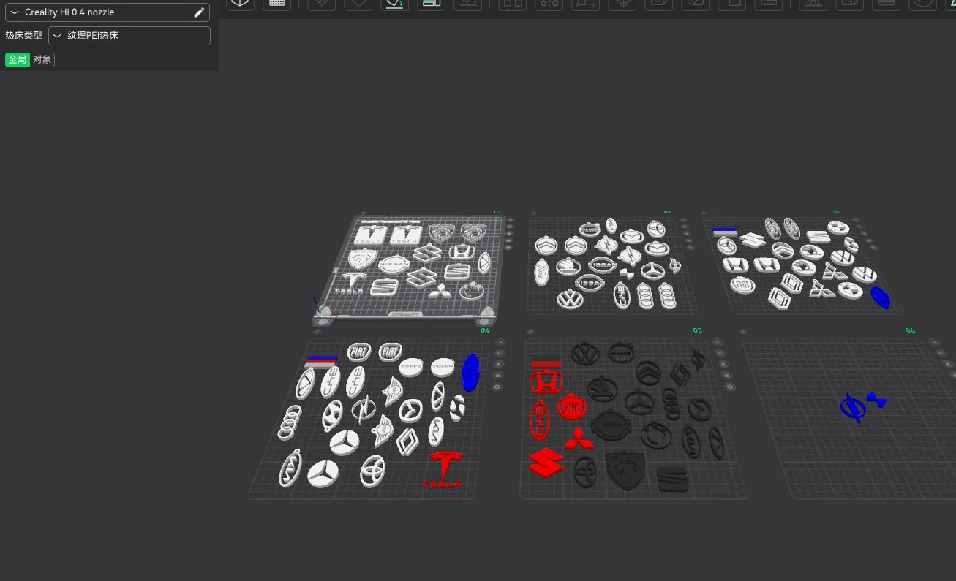Select the blue oval badge on plate 03

pos(881,296)
